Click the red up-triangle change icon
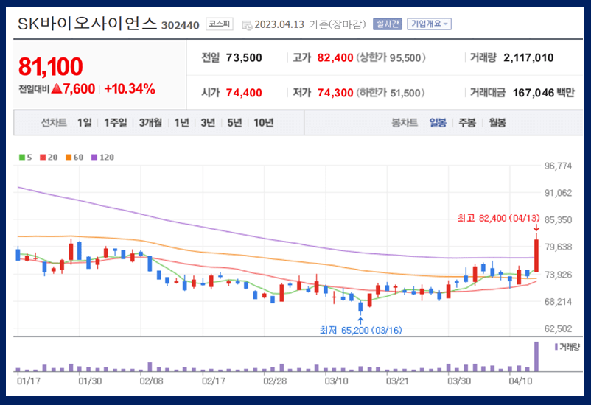Image resolution: width=591 pixels, height=405 pixels. tap(57, 88)
